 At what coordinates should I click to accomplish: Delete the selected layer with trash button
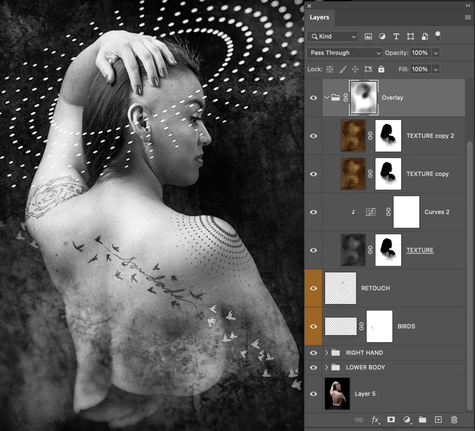click(x=454, y=420)
